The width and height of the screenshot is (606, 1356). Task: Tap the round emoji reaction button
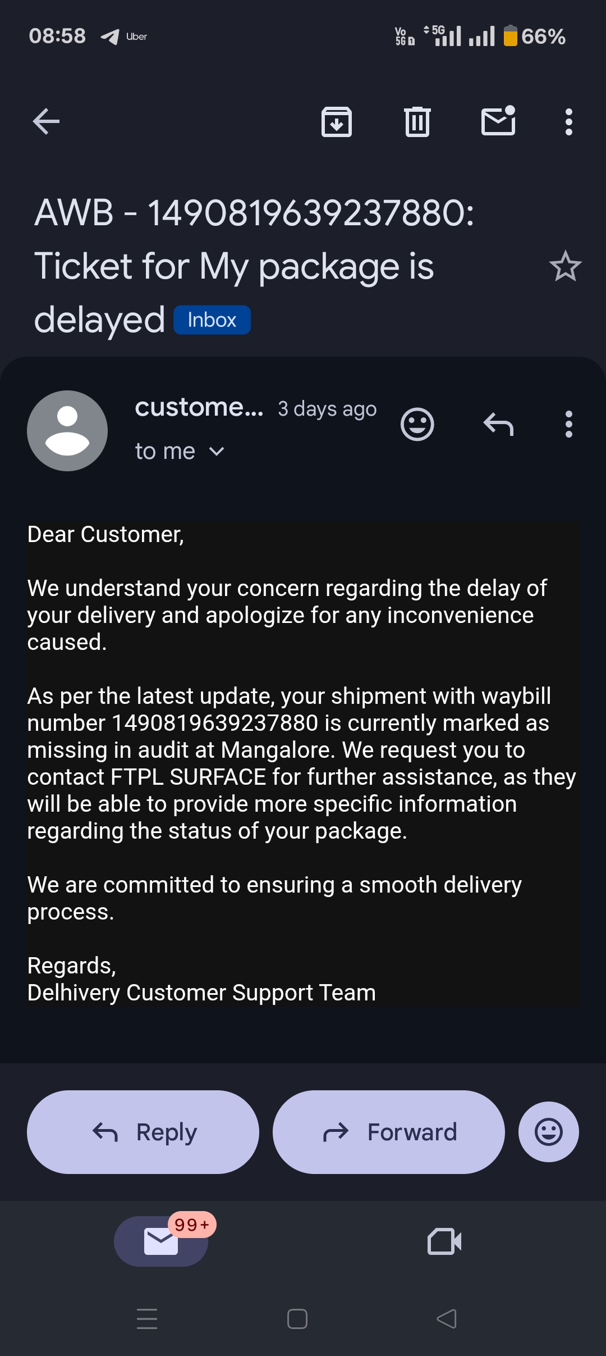coord(548,1132)
